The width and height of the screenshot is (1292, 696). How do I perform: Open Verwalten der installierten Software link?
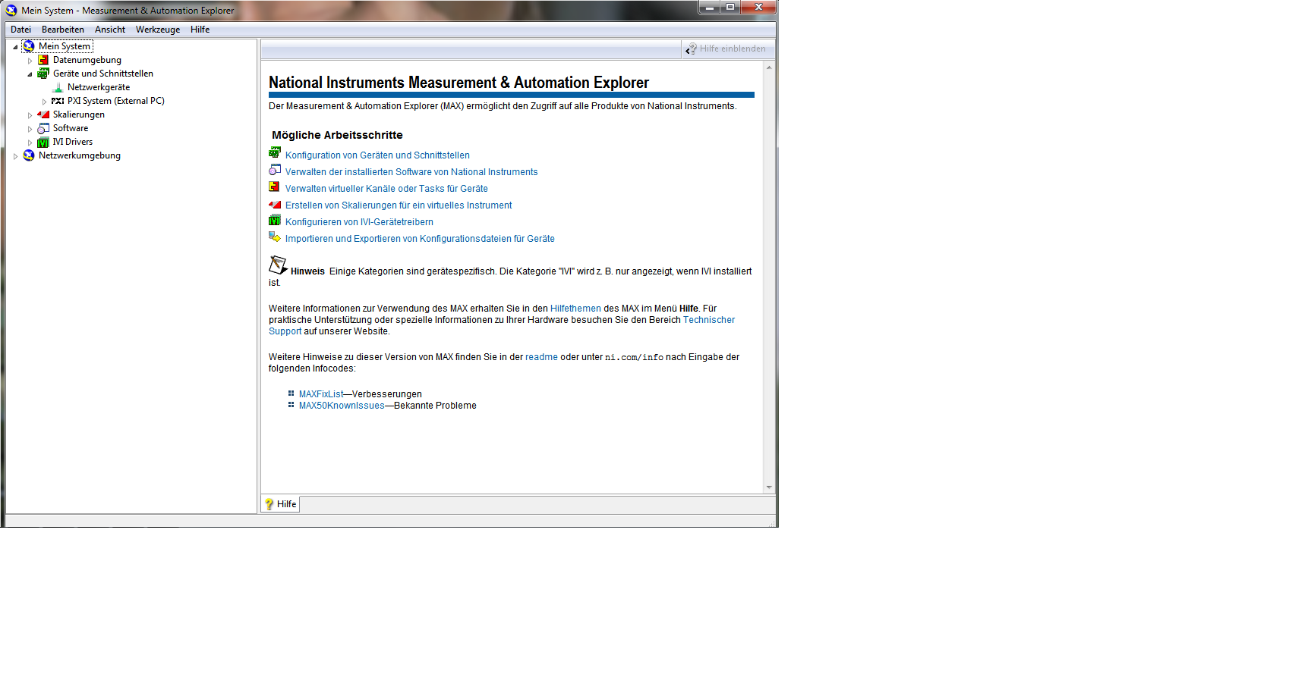(x=411, y=172)
